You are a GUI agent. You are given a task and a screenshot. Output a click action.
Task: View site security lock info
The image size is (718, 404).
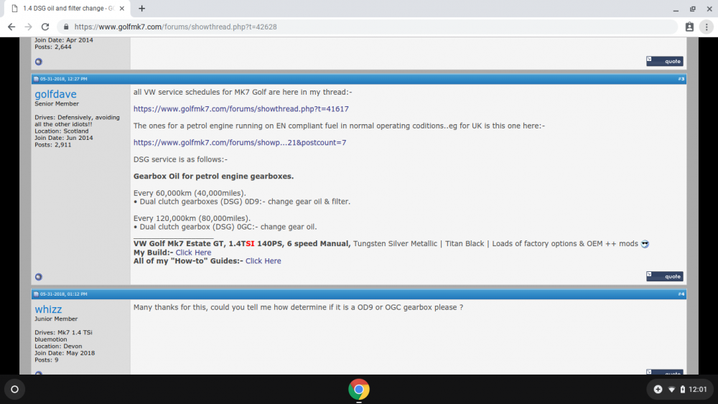(x=66, y=27)
